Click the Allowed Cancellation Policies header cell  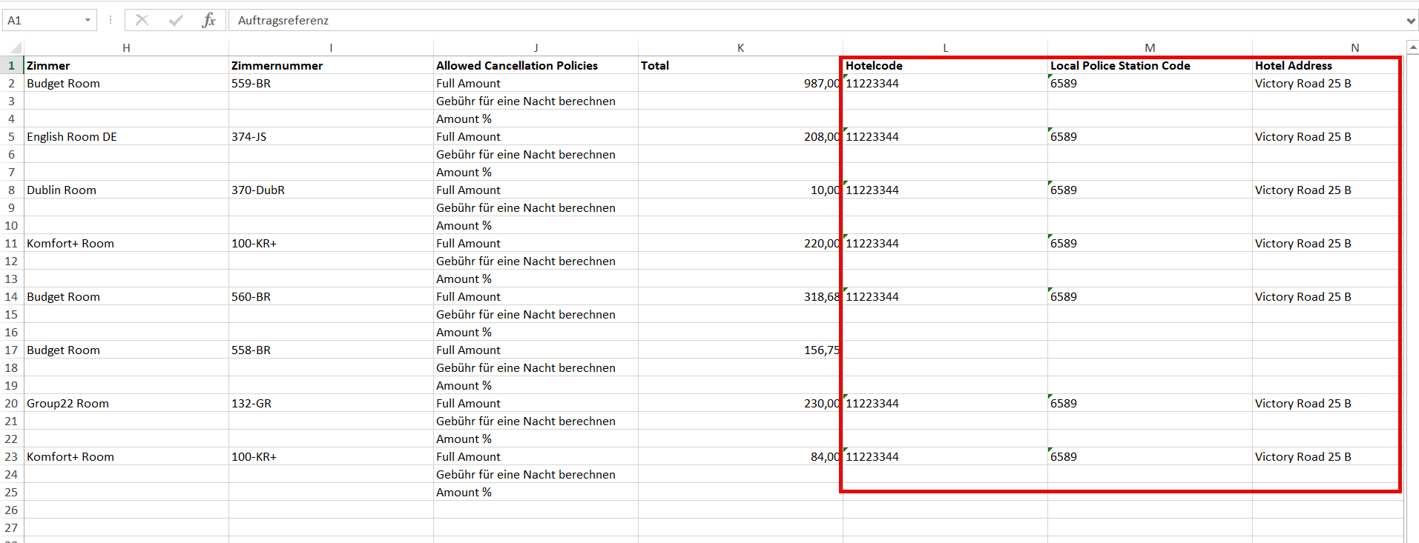coord(517,66)
